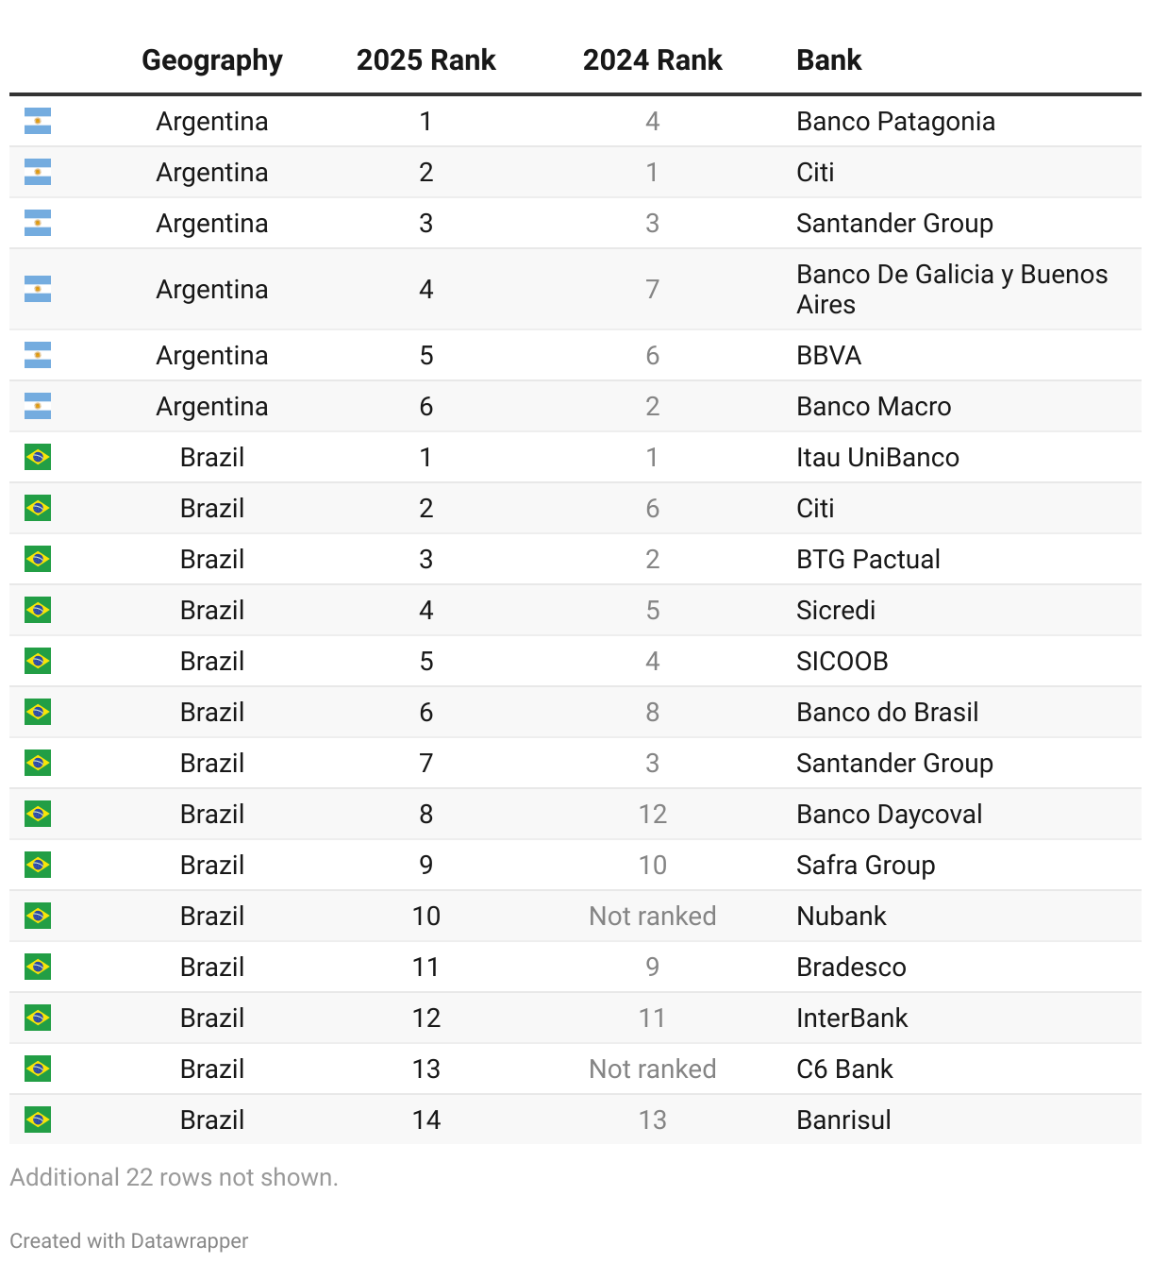Sort by the 2025 Rank column header

click(x=425, y=60)
